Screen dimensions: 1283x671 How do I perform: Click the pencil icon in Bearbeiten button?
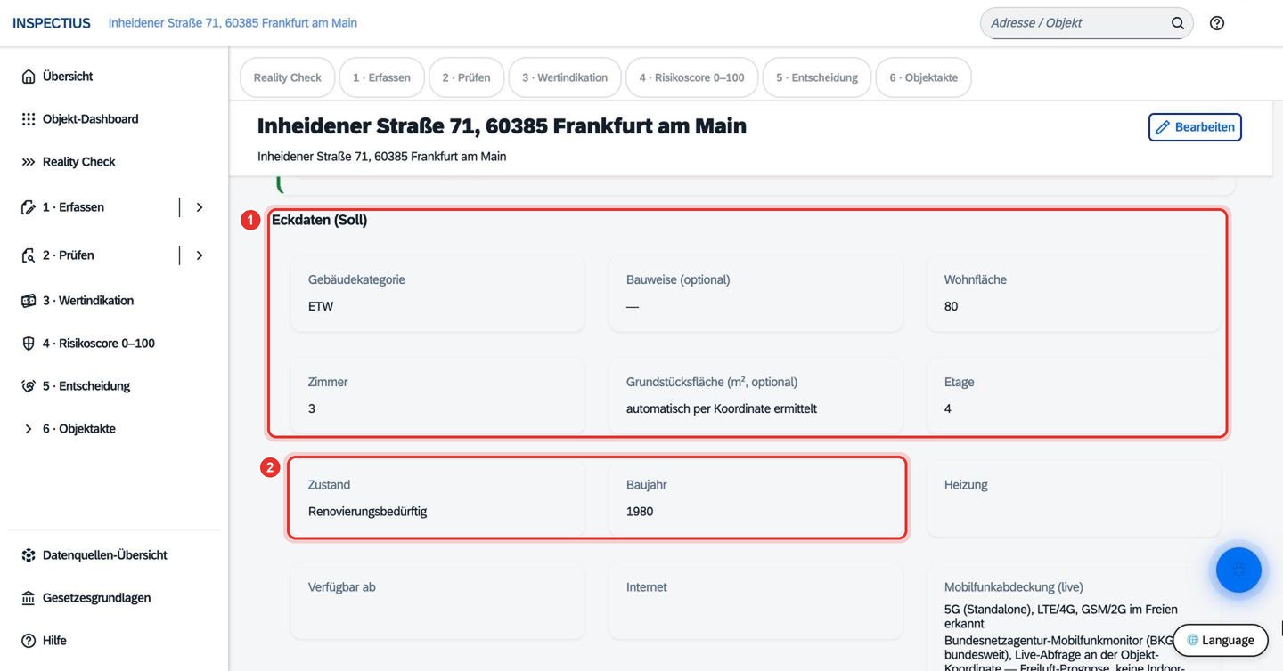[1163, 127]
